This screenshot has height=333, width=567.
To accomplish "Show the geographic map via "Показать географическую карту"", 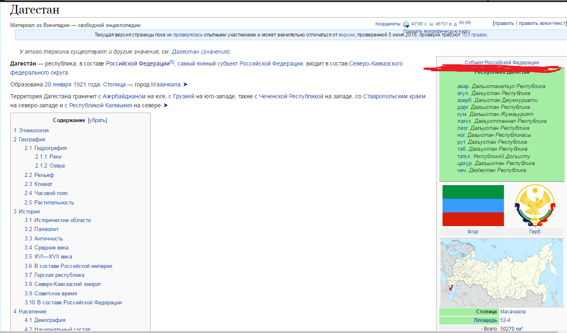I will (437, 31).
